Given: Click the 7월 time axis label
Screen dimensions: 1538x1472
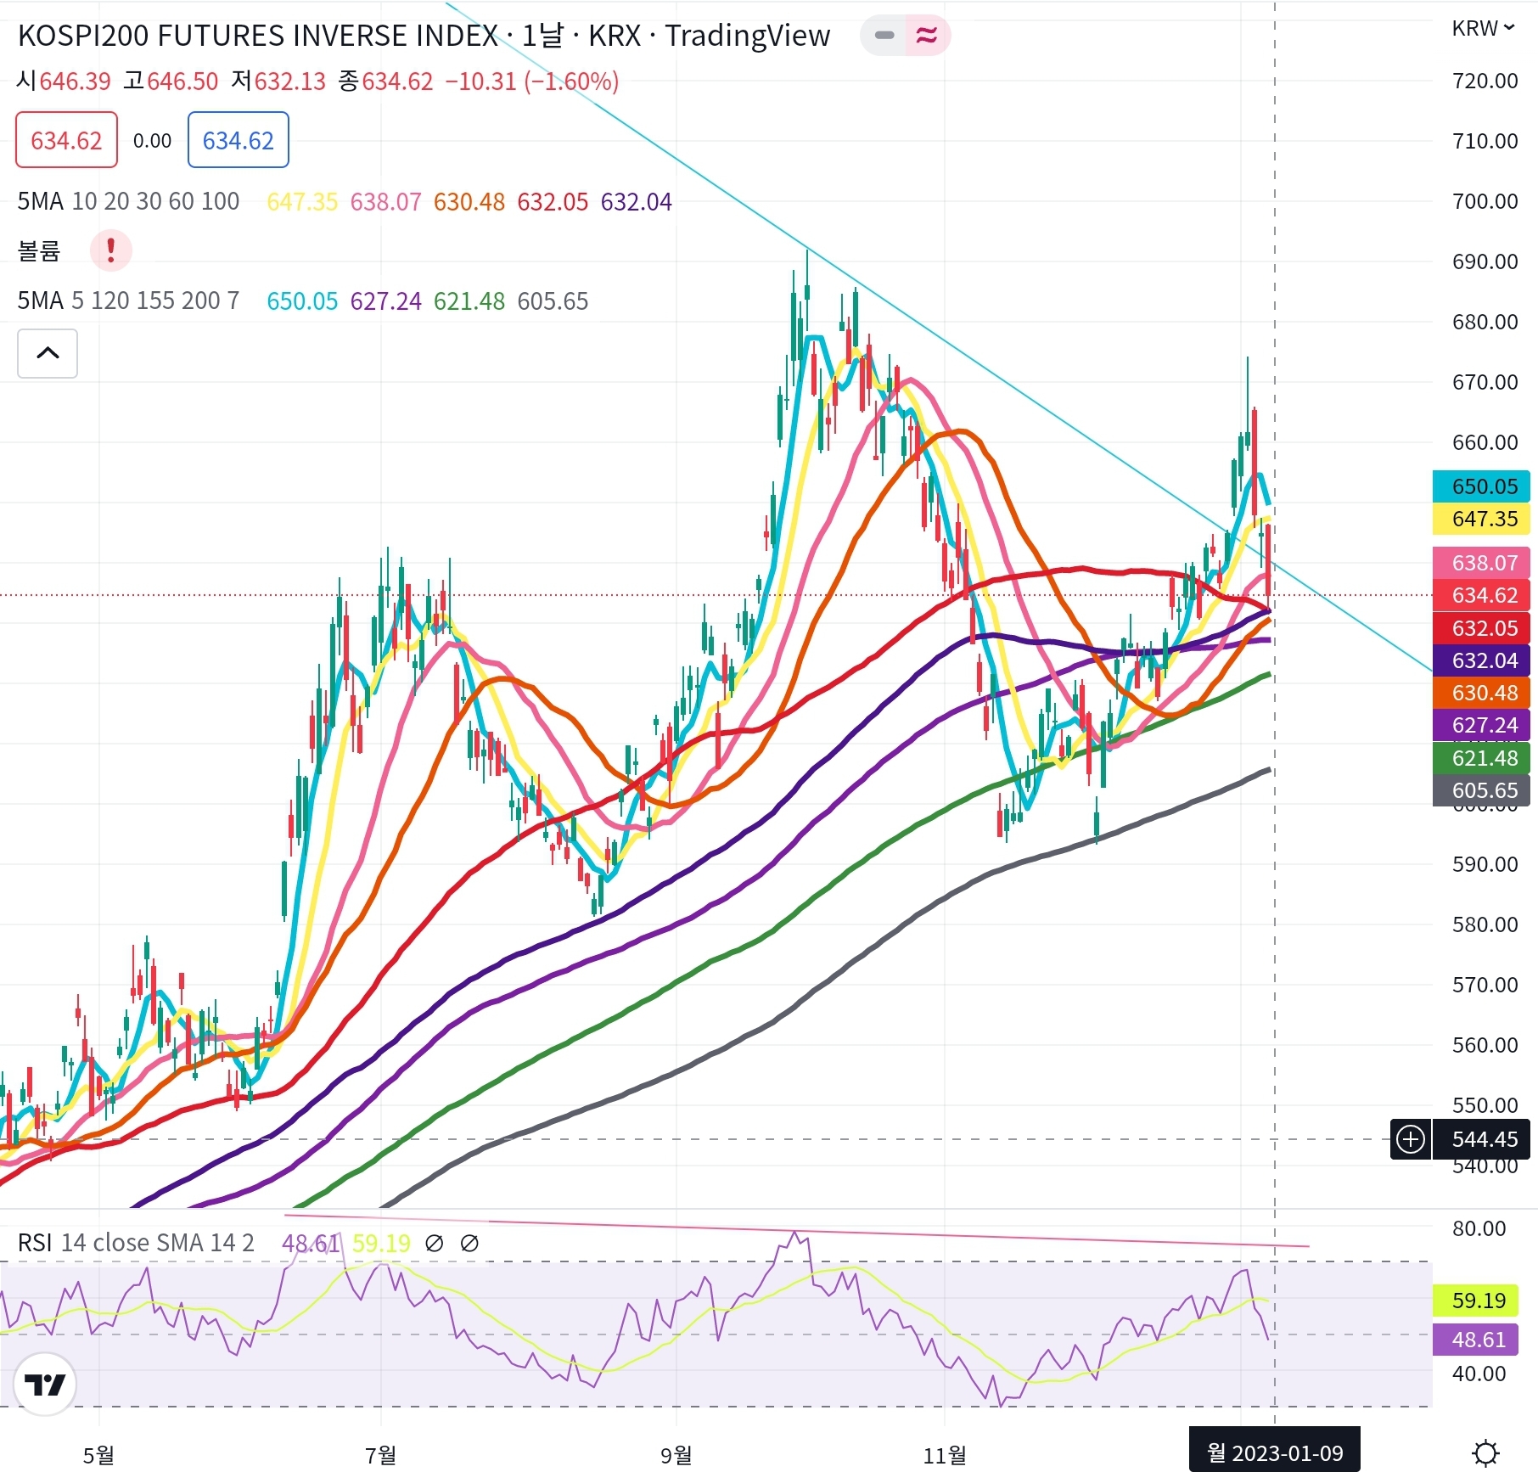Looking at the screenshot, I should [380, 1455].
